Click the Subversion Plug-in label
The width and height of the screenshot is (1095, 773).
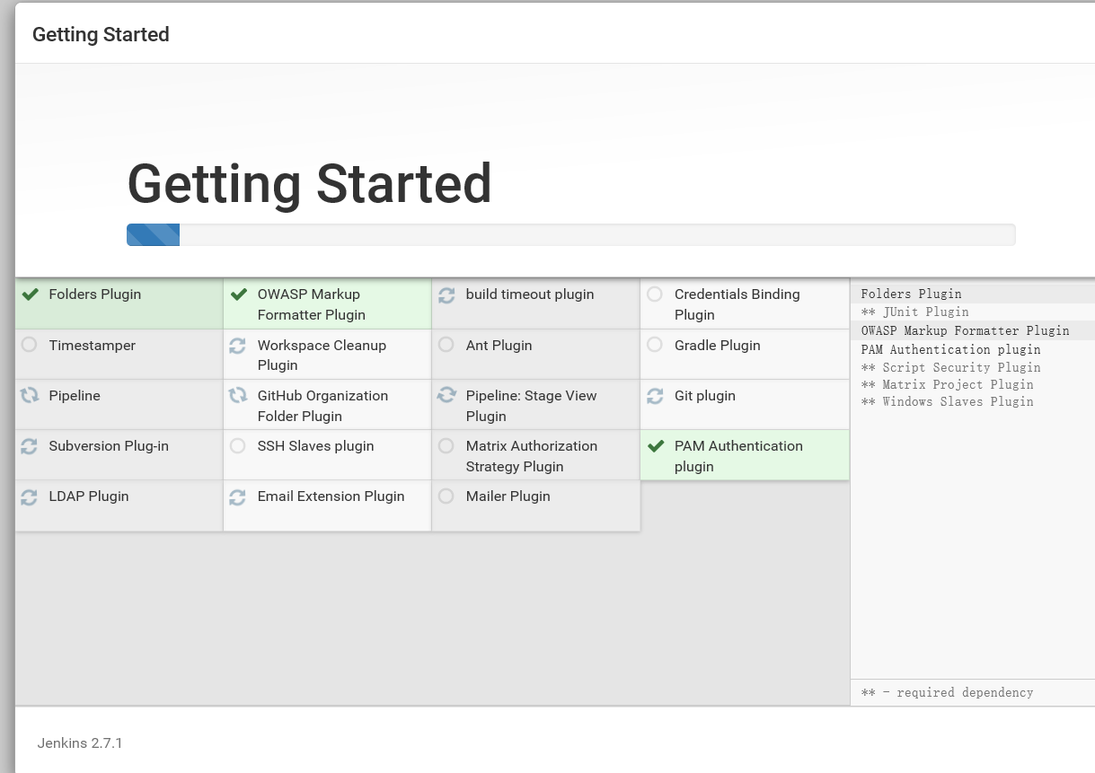[109, 445]
